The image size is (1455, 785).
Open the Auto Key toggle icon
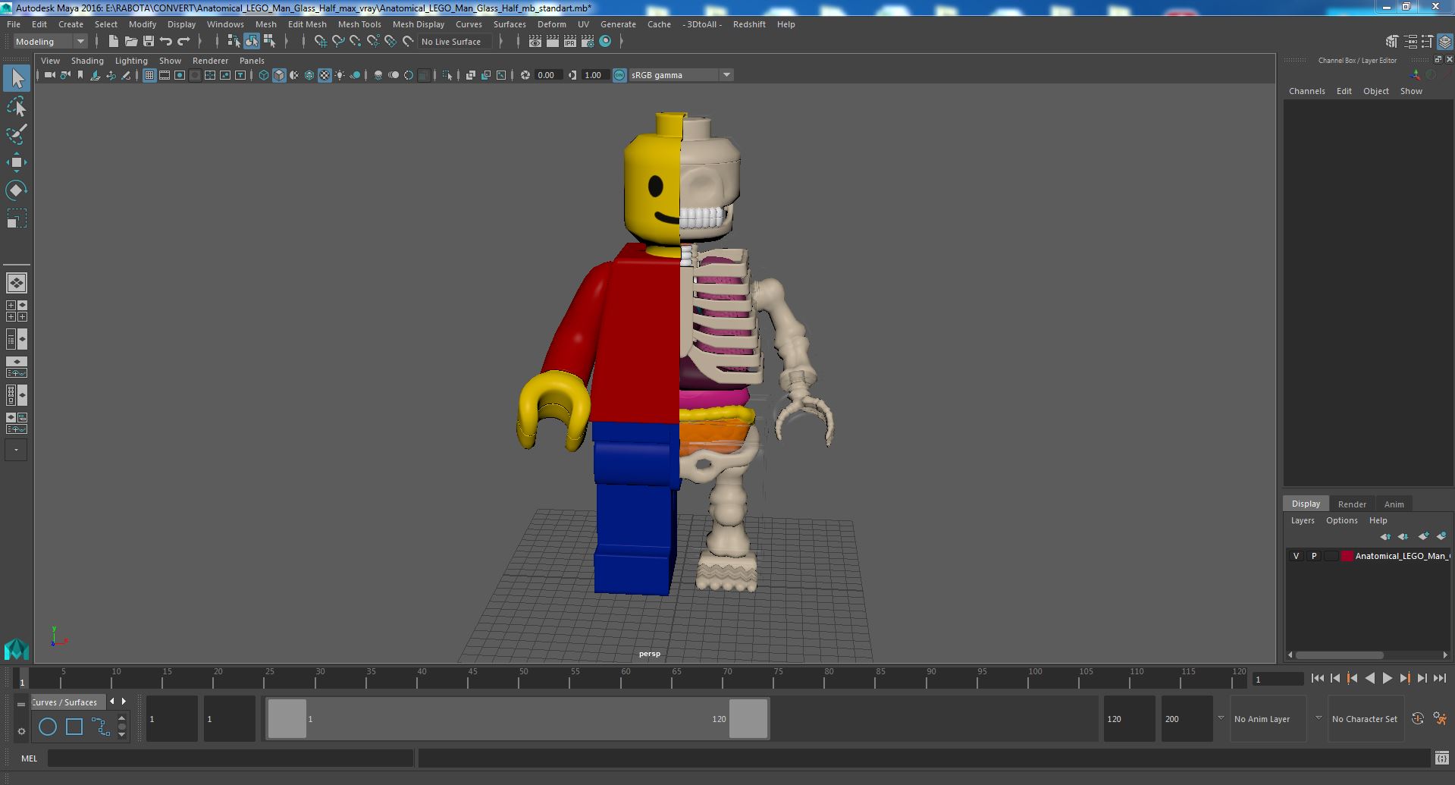pos(1418,718)
